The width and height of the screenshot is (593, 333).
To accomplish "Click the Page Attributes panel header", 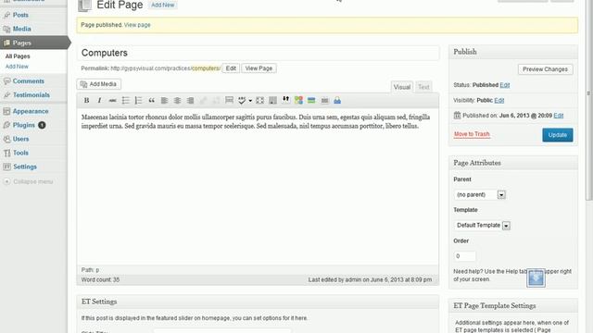I will pos(513,163).
